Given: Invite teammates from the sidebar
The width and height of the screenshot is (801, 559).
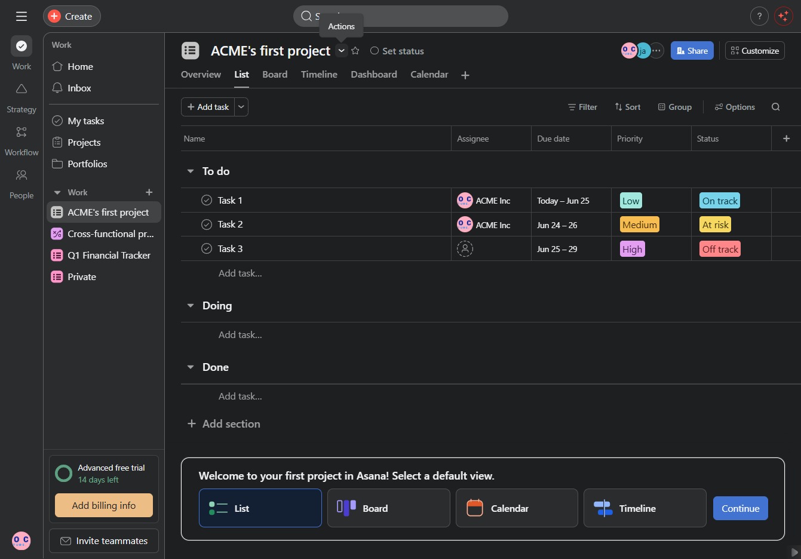Looking at the screenshot, I should (x=104, y=540).
